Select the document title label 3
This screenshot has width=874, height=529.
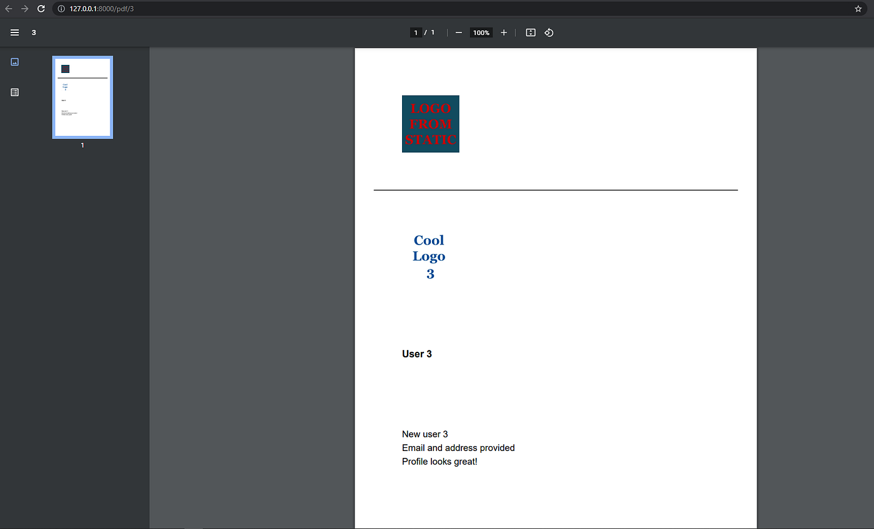[x=34, y=32]
